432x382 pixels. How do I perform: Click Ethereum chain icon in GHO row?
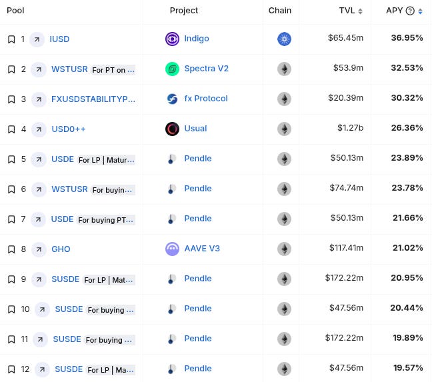tap(284, 249)
